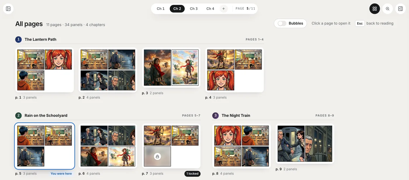Switch to Ch 2 tab
Image resolution: width=409 pixels, height=180 pixels.
point(177,9)
